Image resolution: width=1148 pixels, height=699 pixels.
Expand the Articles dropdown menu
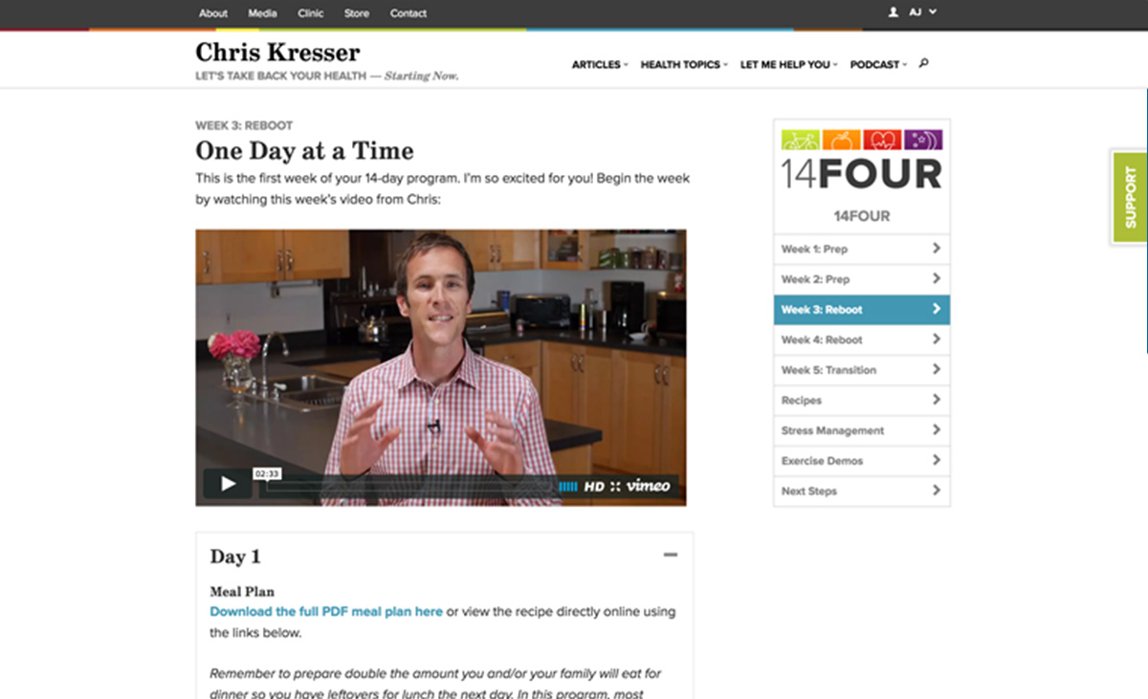(600, 65)
